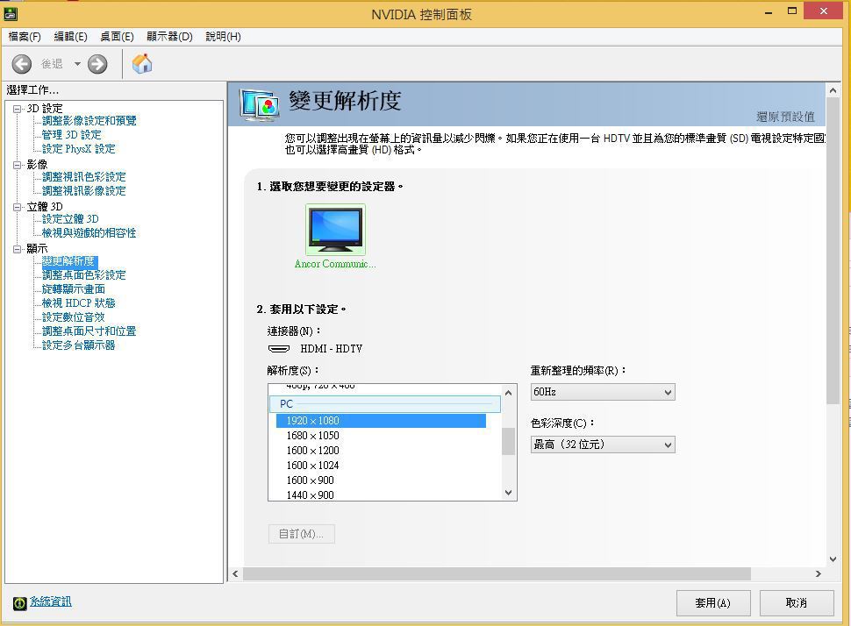Click the Forward arrow button
The image size is (851, 626).
(x=97, y=64)
